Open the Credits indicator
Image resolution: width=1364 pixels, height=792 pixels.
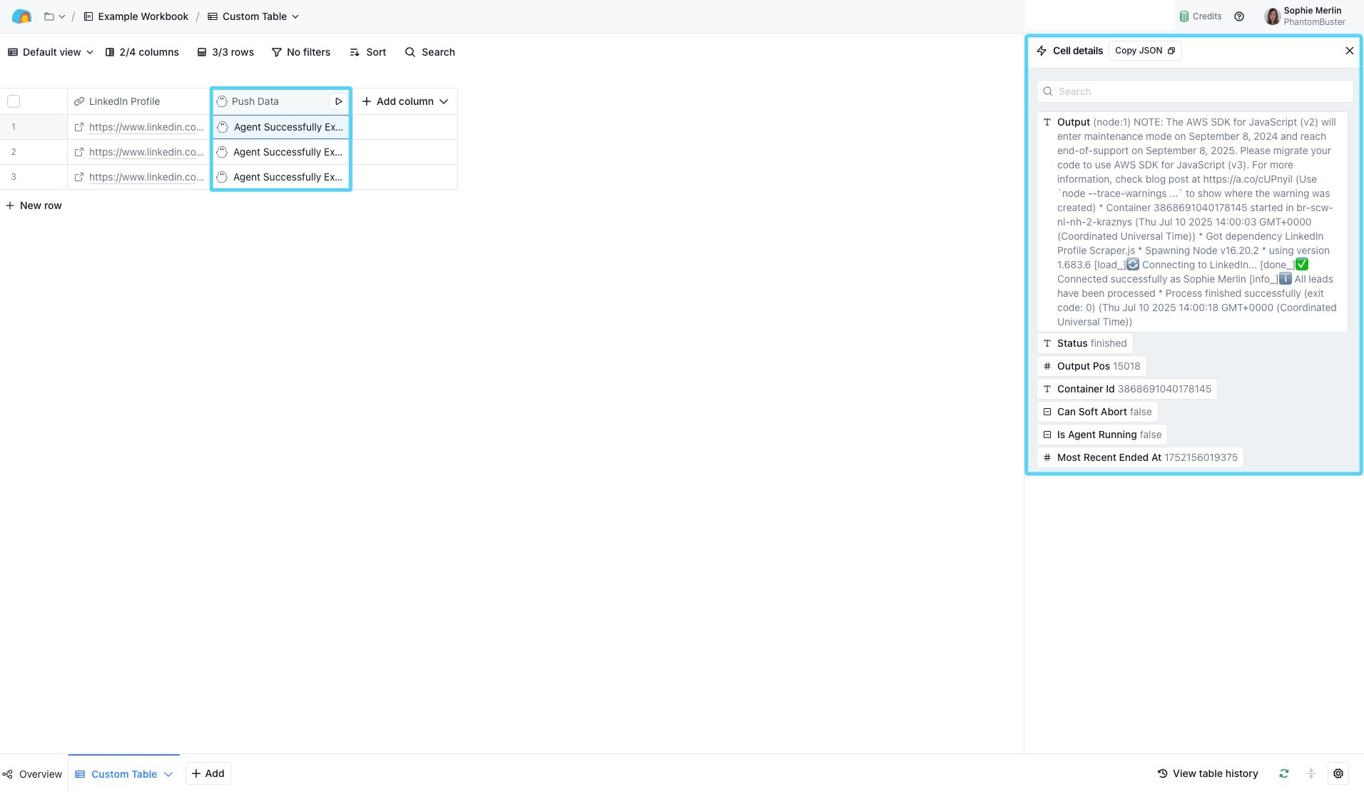coord(1200,16)
